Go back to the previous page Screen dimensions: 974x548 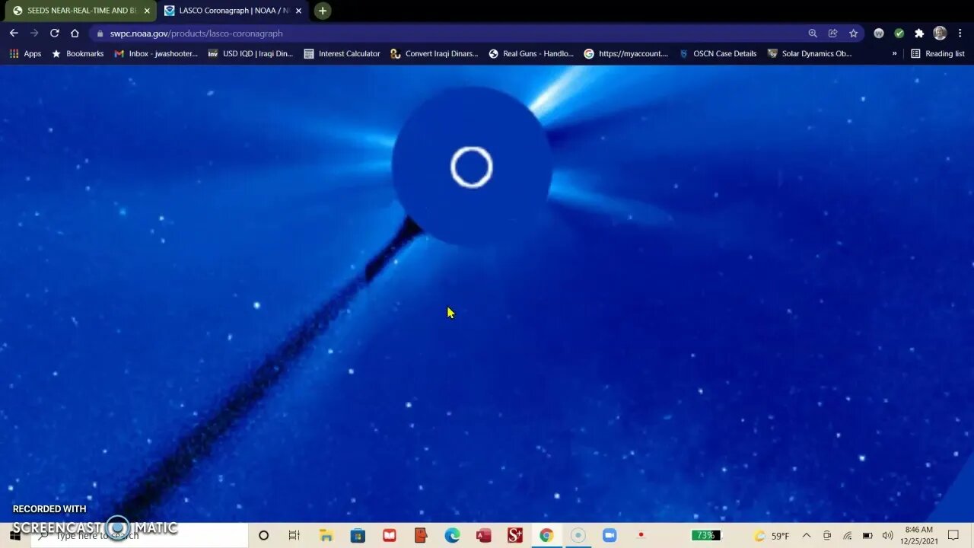14,33
